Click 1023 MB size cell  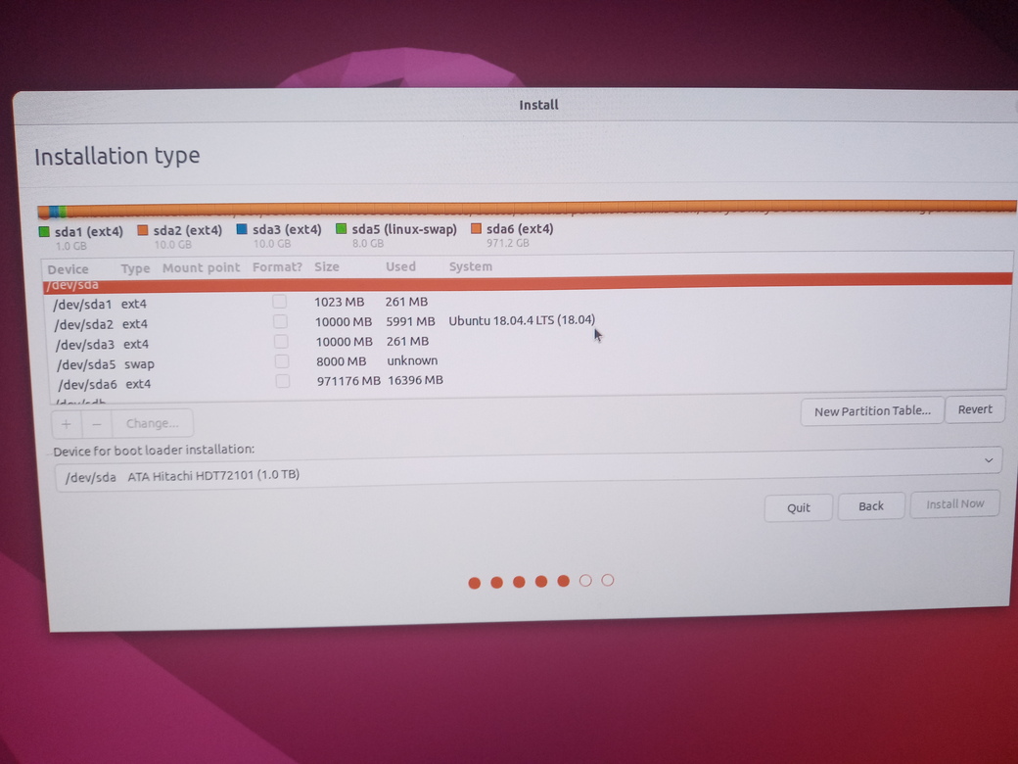point(339,302)
